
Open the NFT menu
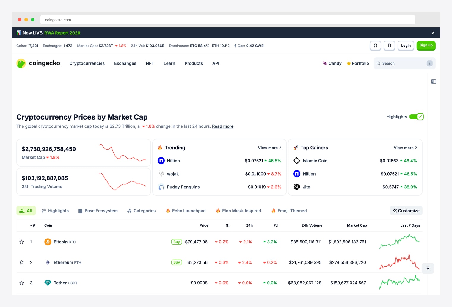150,63
